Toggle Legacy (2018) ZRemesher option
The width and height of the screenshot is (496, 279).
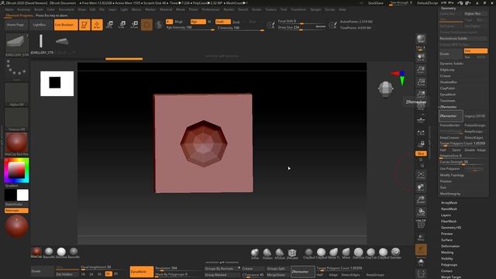[475, 116]
